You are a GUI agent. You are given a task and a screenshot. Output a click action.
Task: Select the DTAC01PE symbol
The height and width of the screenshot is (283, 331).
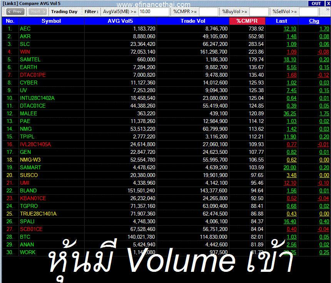click(33, 75)
